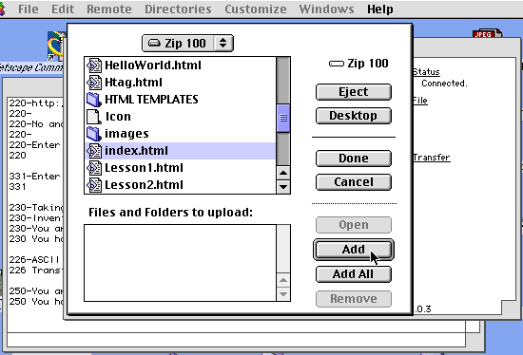Click the File label in status window
Image resolution: width=523 pixels, height=355 pixels.
[x=420, y=101]
